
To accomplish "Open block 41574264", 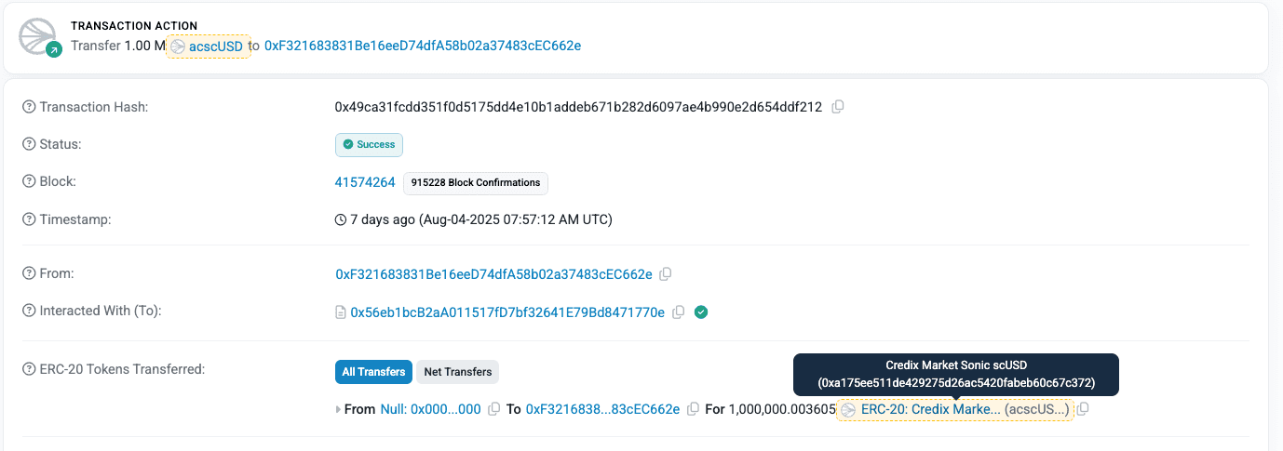I will click(365, 182).
